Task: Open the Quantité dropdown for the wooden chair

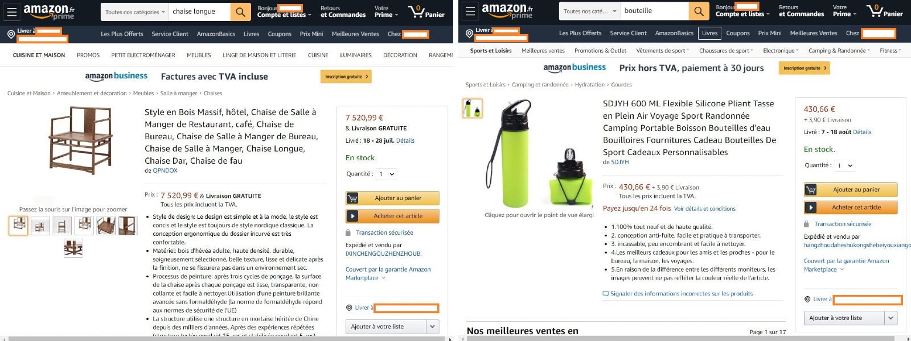Action: coord(387,174)
